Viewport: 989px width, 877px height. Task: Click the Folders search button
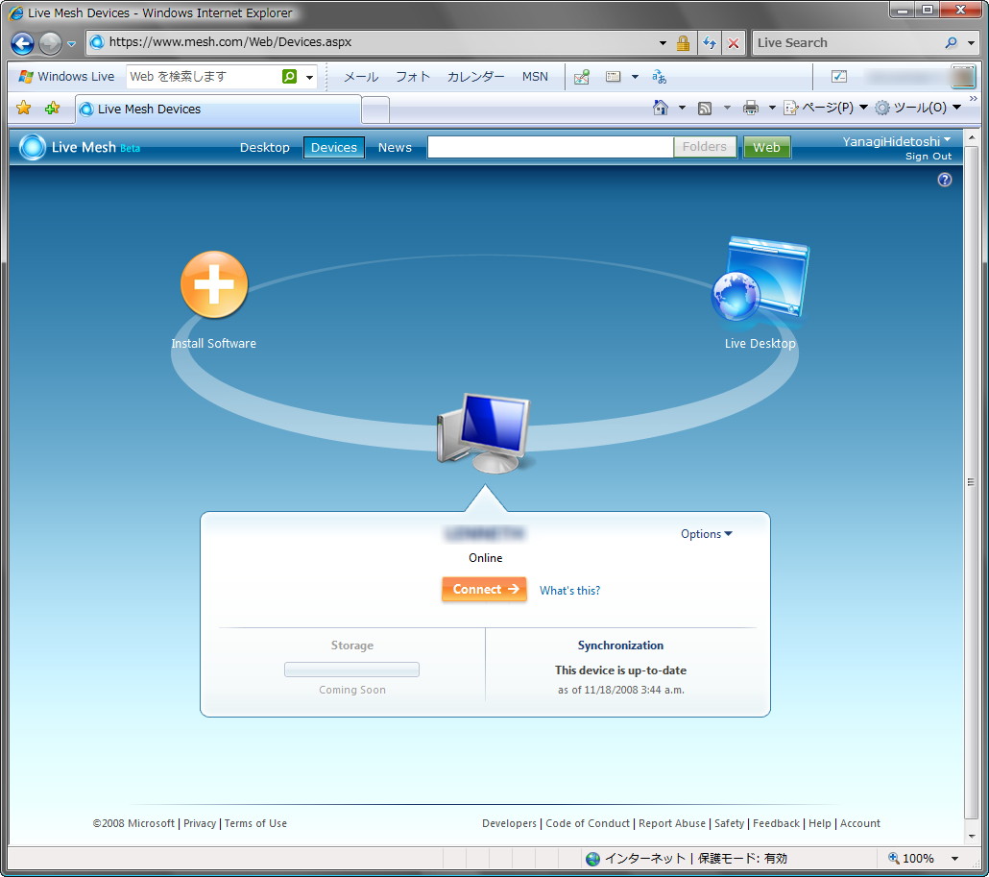pyautogui.click(x=705, y=147)
